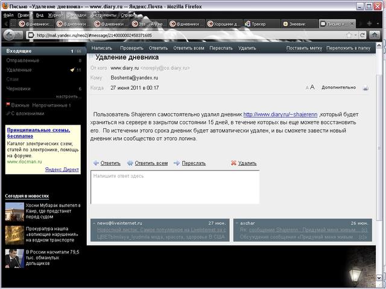This screenshot has width=386, height=289.
Task: Click настроить under folder list
Action: (67, 96)
